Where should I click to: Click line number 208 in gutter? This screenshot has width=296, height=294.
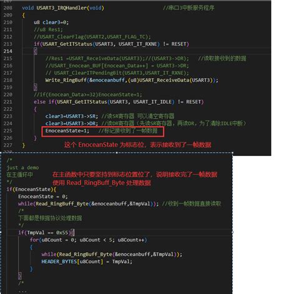click(7, 8)
